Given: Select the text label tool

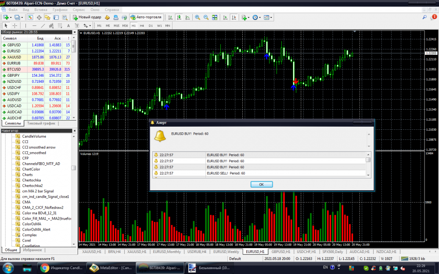Looking at the screenshot, I should click(77, 26).
